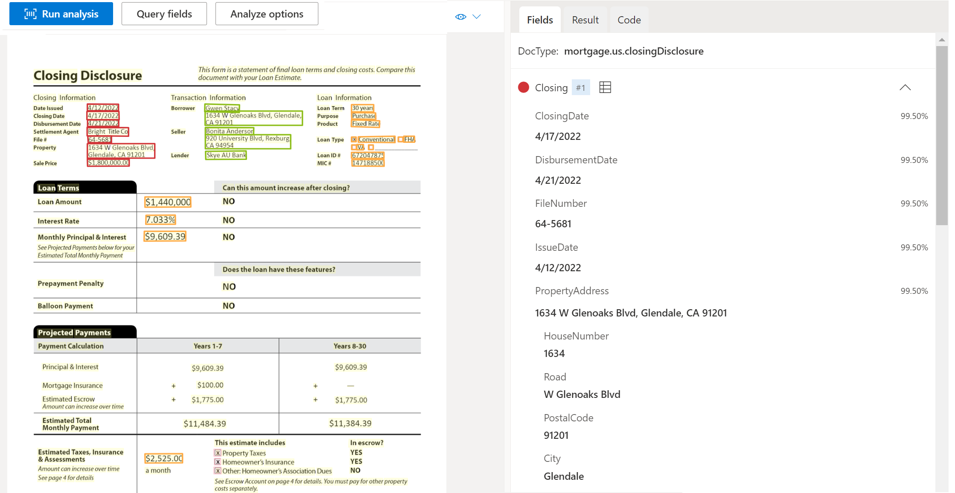
Task: Select the Fields tab
Action: point(539,20)
